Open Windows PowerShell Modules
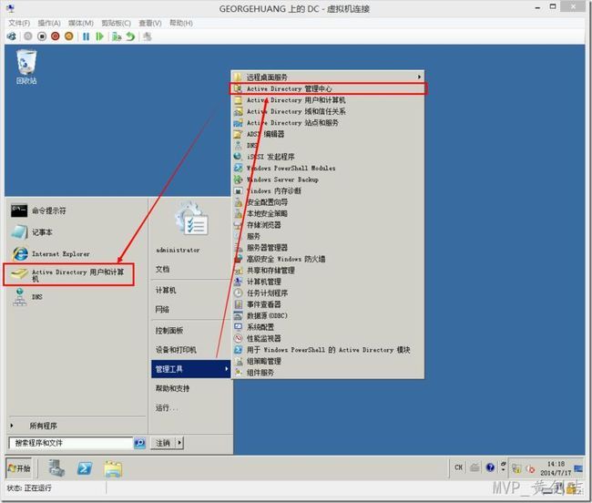 pos(328,168)
